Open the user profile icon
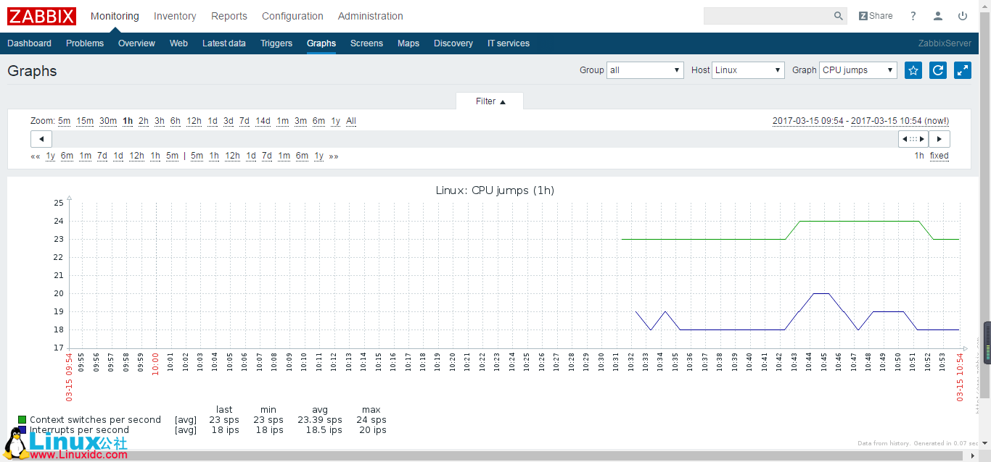Screen dimensions: 991x462 pos(937,15)
